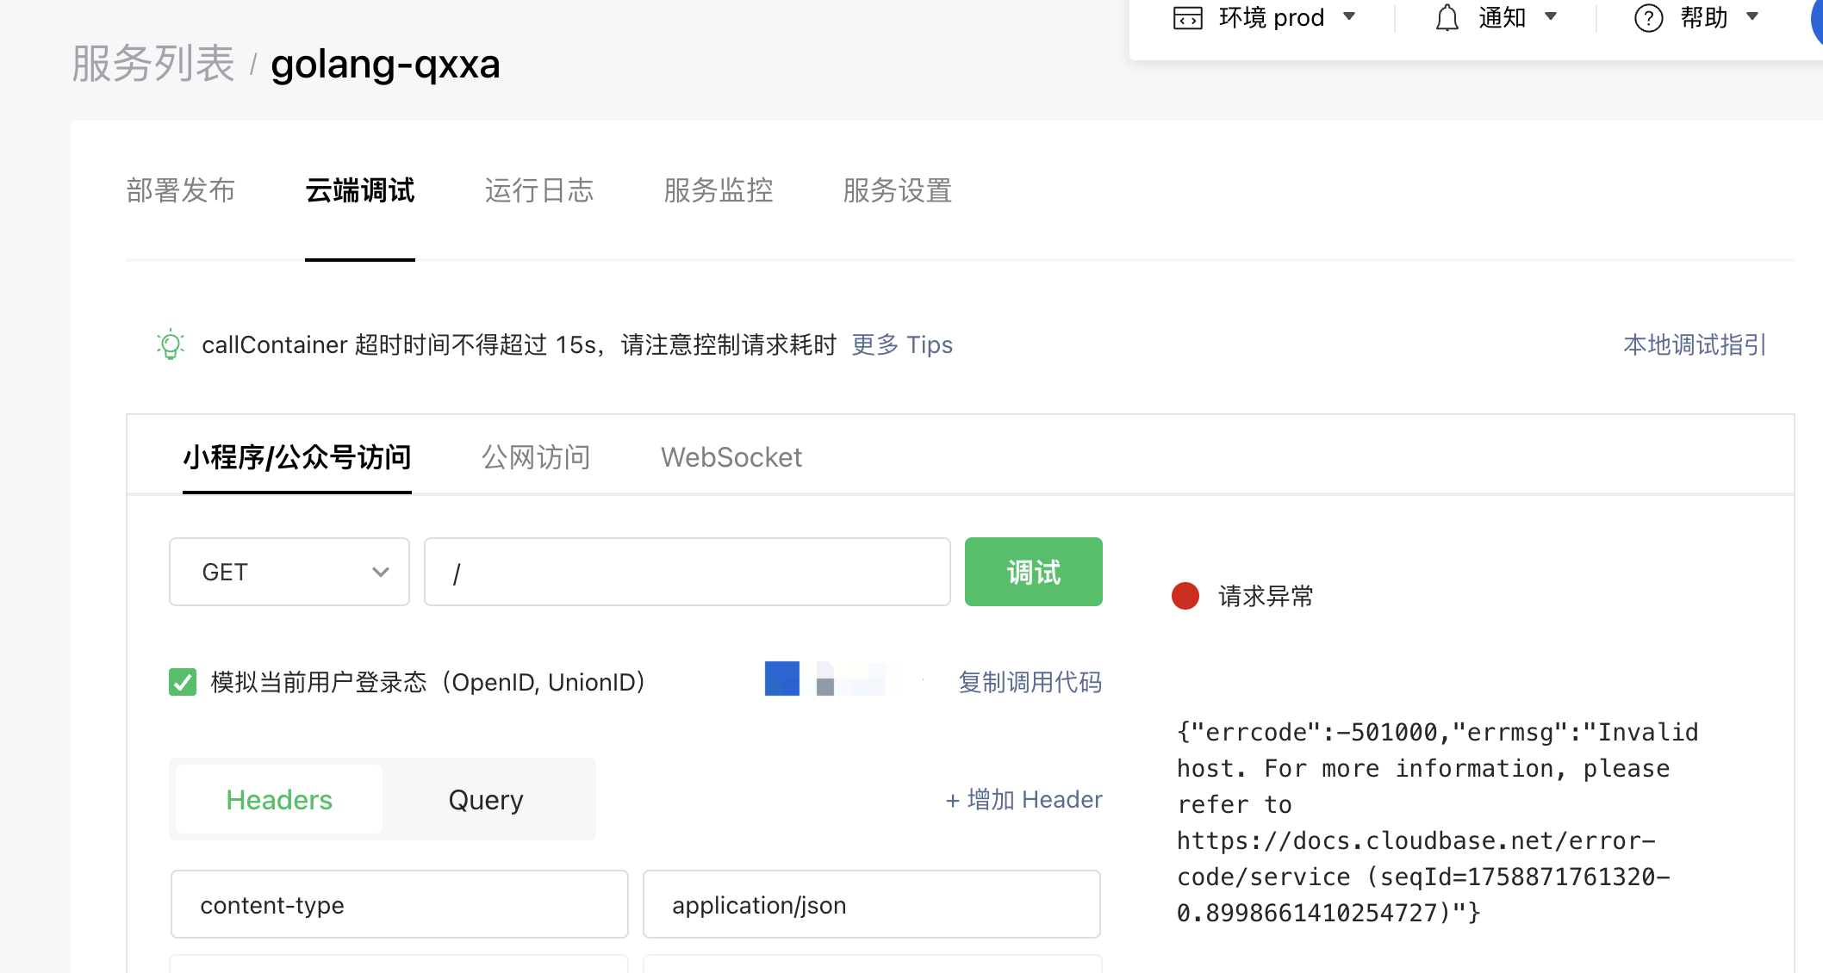This screenshot has width=1823, height=973.
Task: Switch to the 公网访问 tab
Action: (536, 457)
